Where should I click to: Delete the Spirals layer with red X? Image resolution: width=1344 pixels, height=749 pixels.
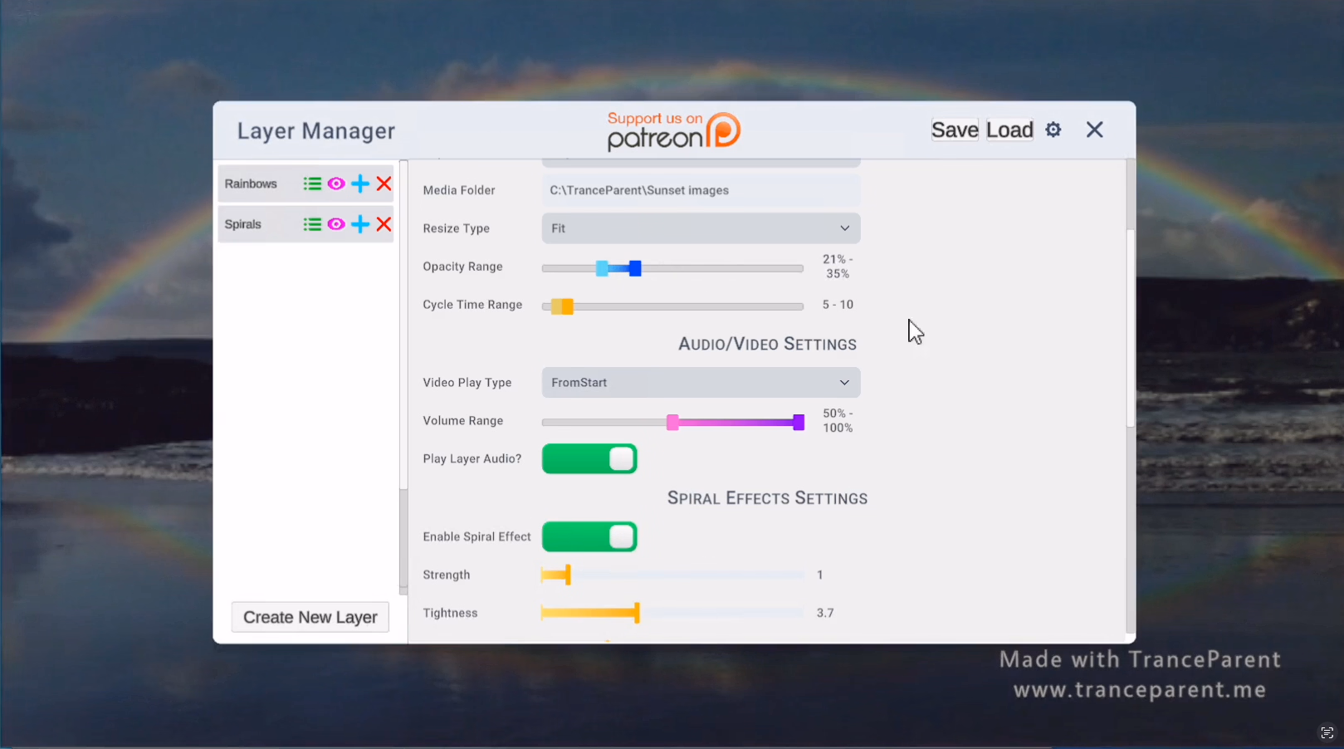(x=384, y=224)
